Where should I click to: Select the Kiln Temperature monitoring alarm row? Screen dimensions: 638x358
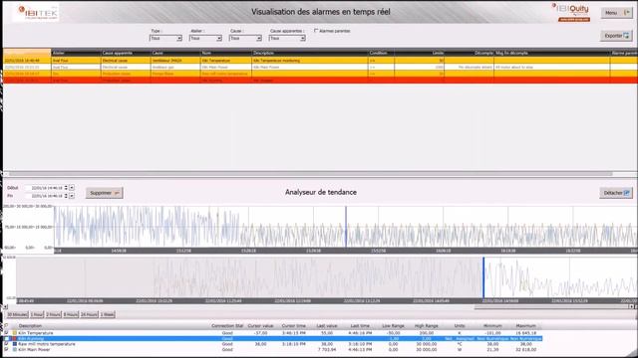tap(320, 60)
